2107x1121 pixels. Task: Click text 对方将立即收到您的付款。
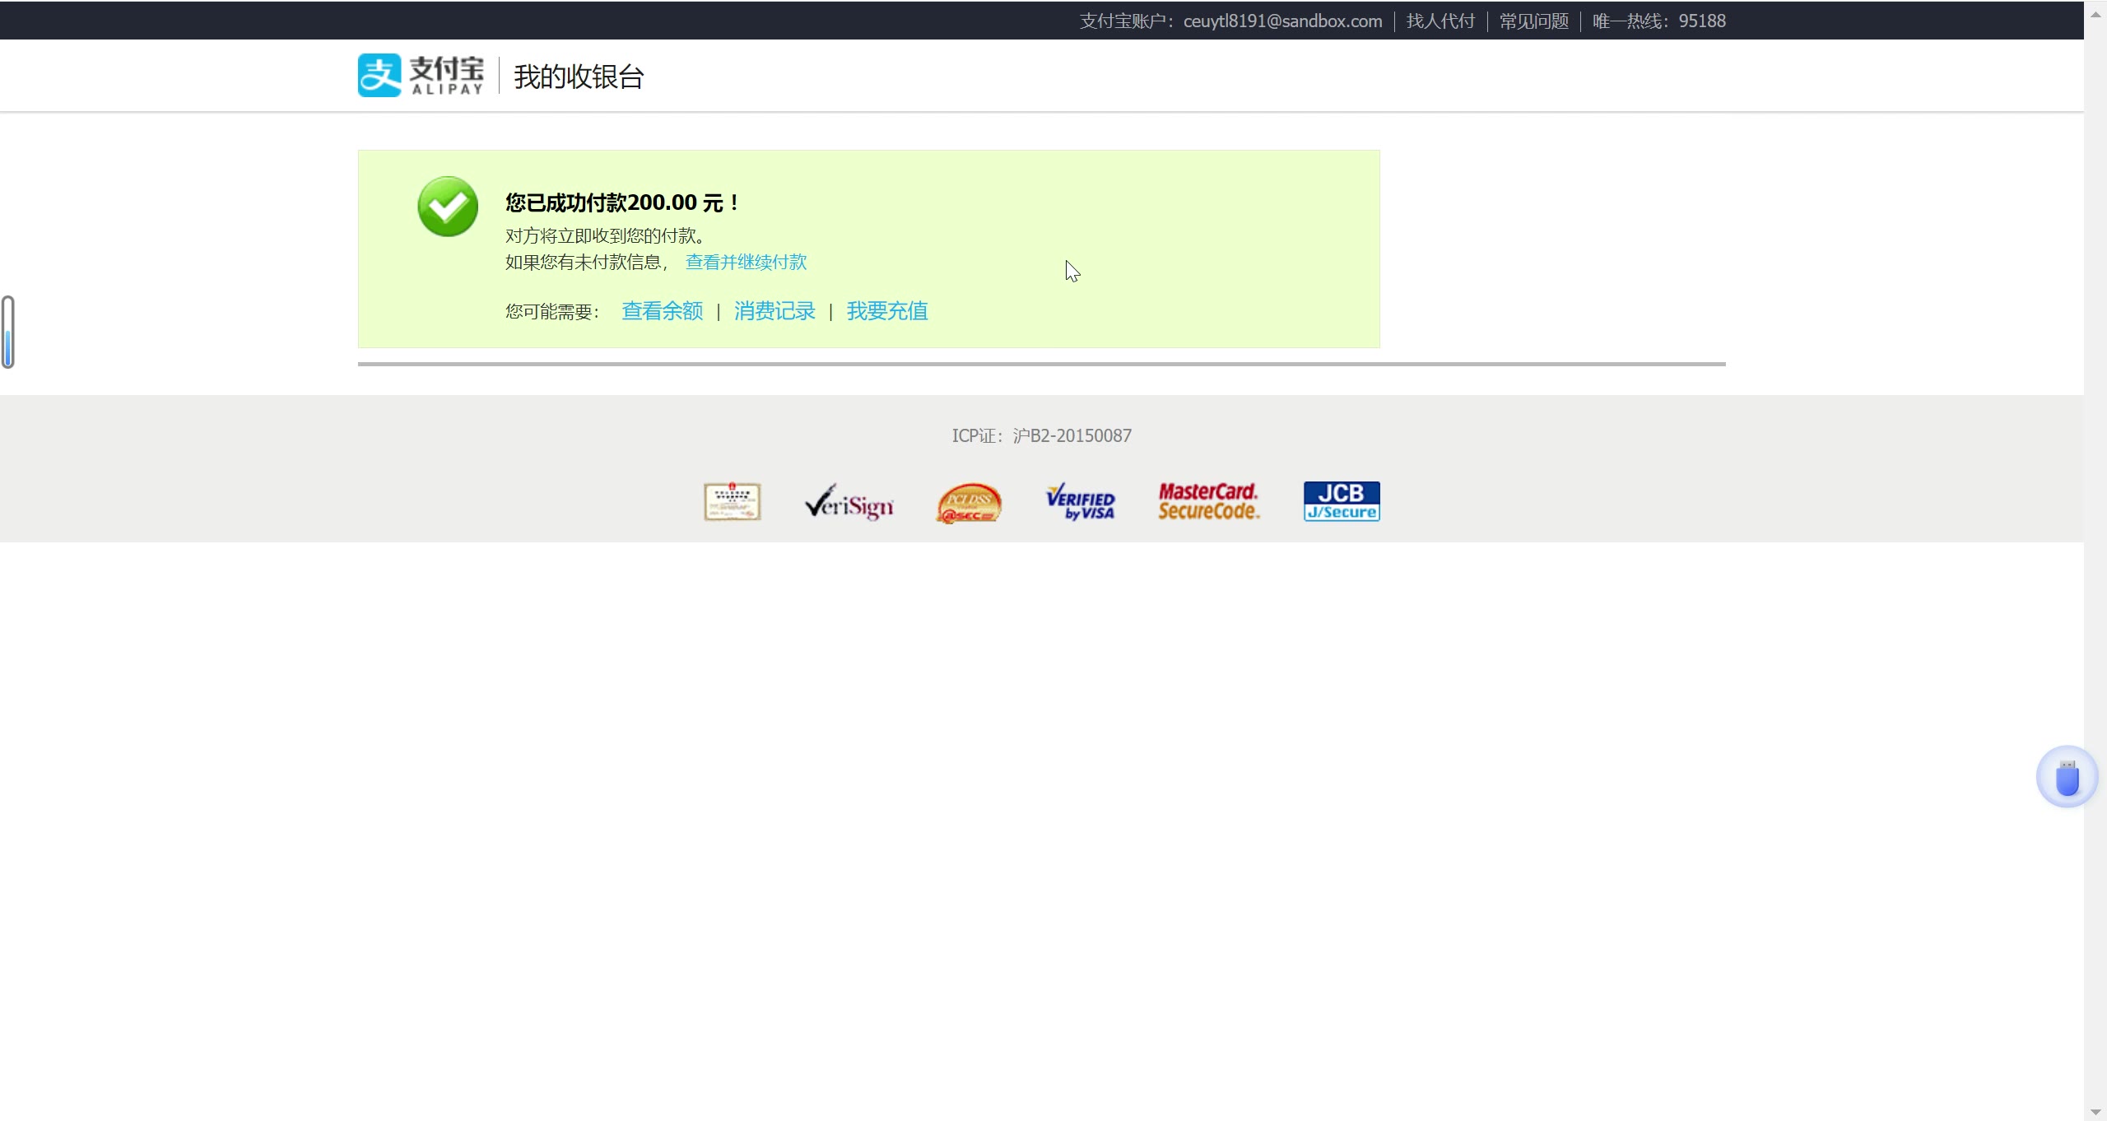[x=607, y=235]
